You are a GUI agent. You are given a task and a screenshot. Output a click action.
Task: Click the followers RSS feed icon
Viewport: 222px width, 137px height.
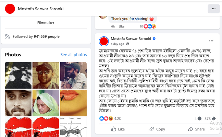point(8,36)
